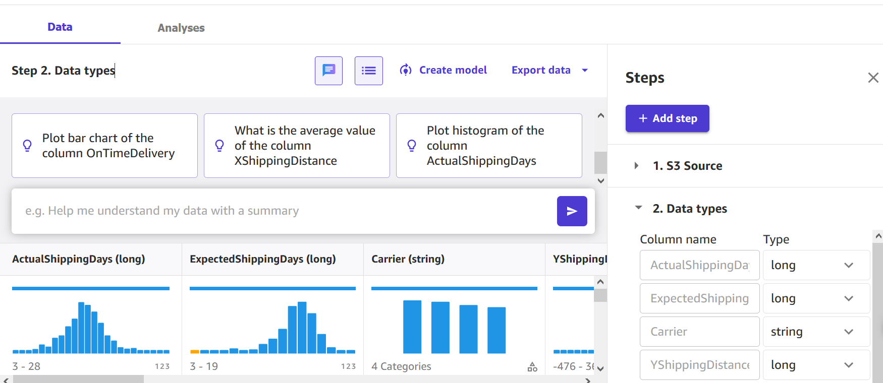883x383 pixels.
Task: Close the Steps panel
Action: coord(873,78)
